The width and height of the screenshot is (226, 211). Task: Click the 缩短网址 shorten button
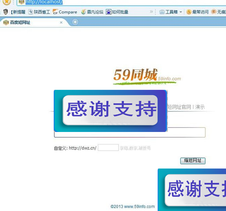(x=193, y=161)
